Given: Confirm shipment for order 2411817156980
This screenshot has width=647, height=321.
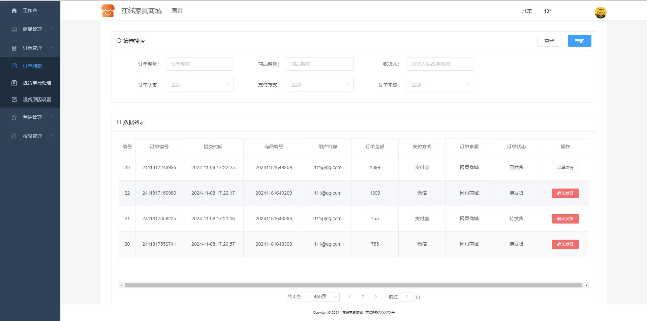Looking at the screenshot, I should click(x=565, y=193).
